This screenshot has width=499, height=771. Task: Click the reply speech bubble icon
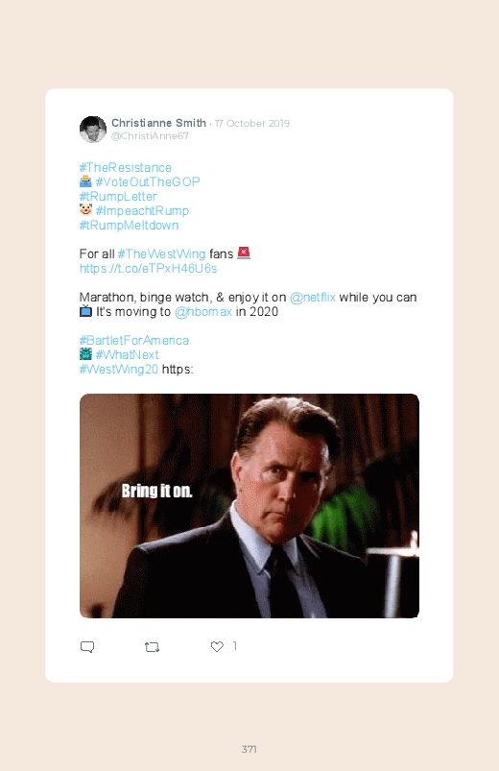(87, 646)
